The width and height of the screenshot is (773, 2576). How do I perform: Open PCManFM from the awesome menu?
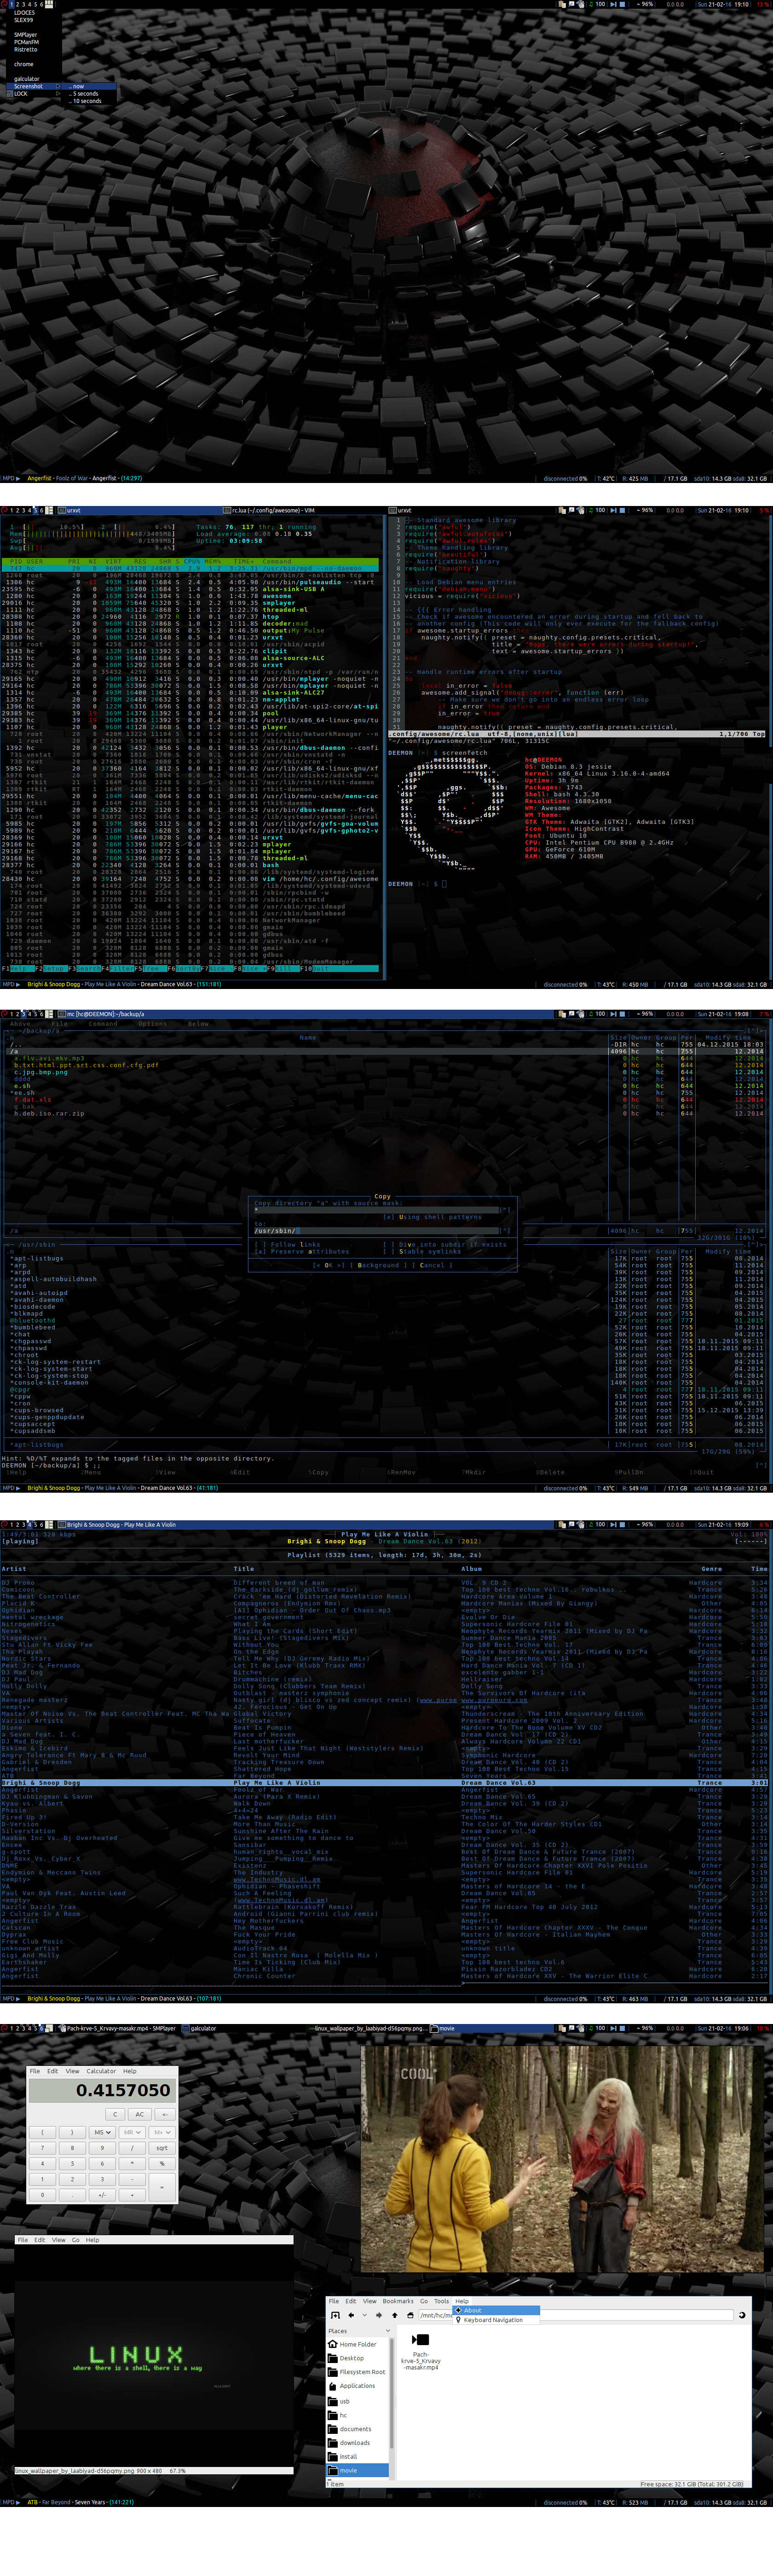point(26,42)
